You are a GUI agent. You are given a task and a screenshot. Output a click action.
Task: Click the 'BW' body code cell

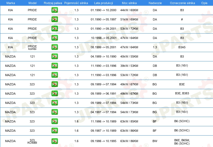pos(155,141)
